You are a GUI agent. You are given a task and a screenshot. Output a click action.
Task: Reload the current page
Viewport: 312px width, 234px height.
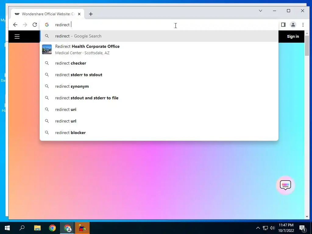[35, 25]
